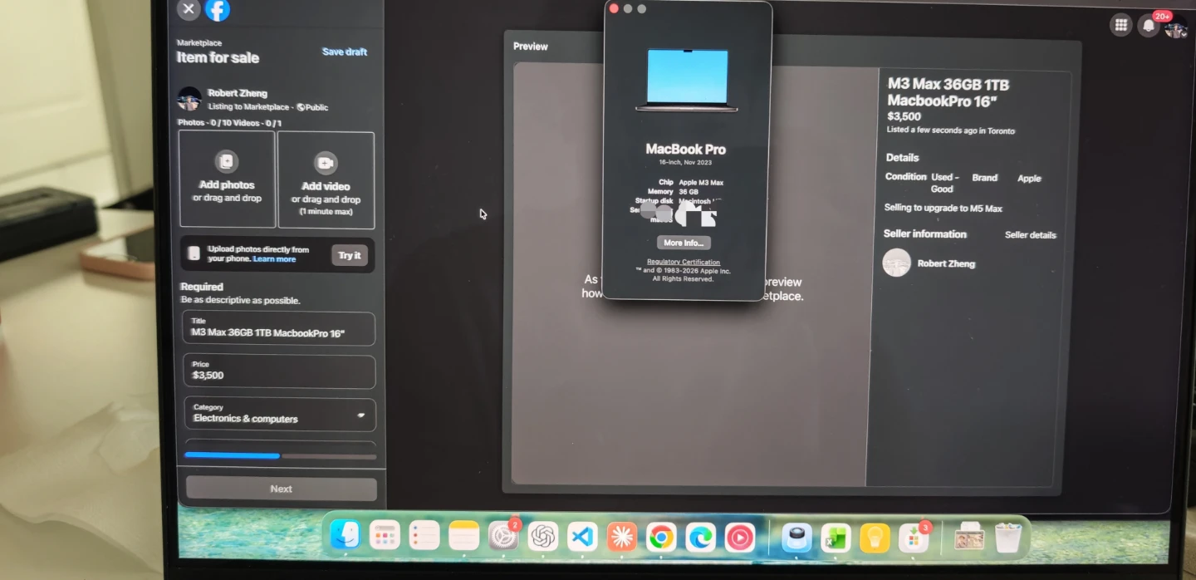
Task: Open Notes from the dock
Action: coord(463,537)
